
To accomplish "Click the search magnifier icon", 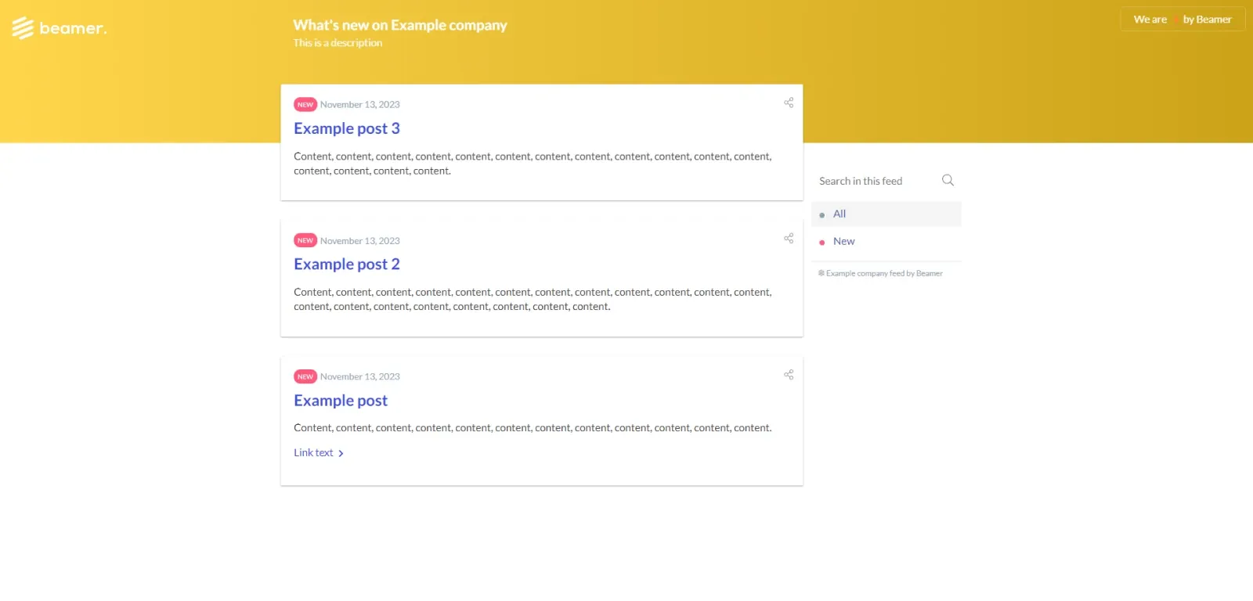I will coord(948,180).
